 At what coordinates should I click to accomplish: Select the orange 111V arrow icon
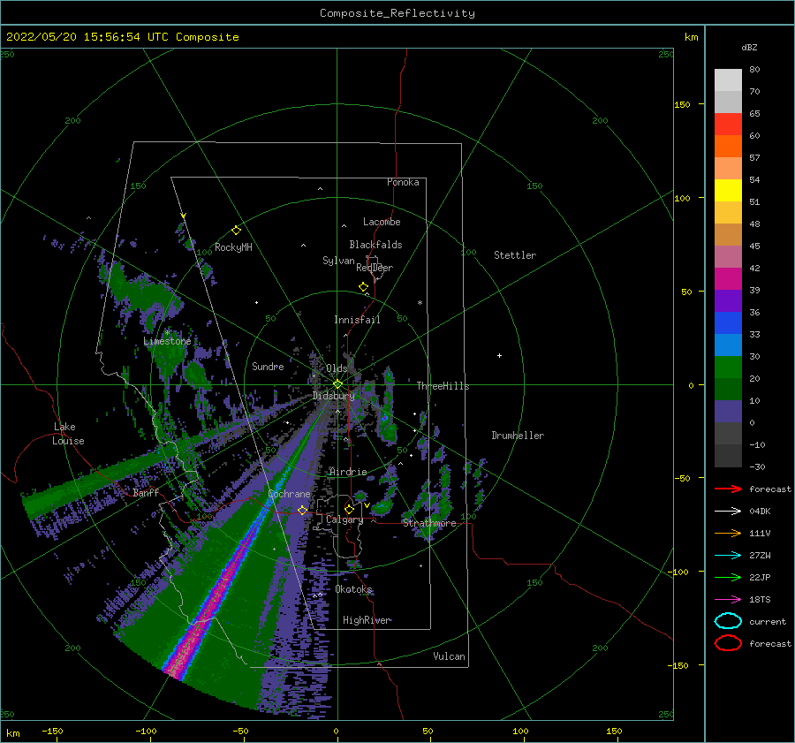(x=728, y=533)
